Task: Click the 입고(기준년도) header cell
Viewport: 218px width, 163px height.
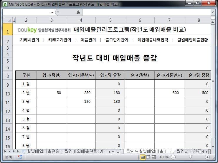Action: coord(81,75)
